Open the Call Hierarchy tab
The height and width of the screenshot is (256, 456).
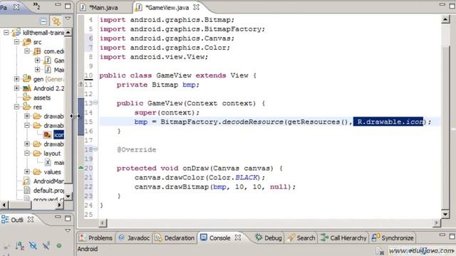[343, 238]
